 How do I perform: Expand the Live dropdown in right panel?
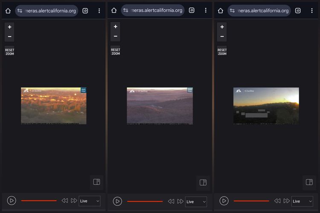tap(302, 201)
